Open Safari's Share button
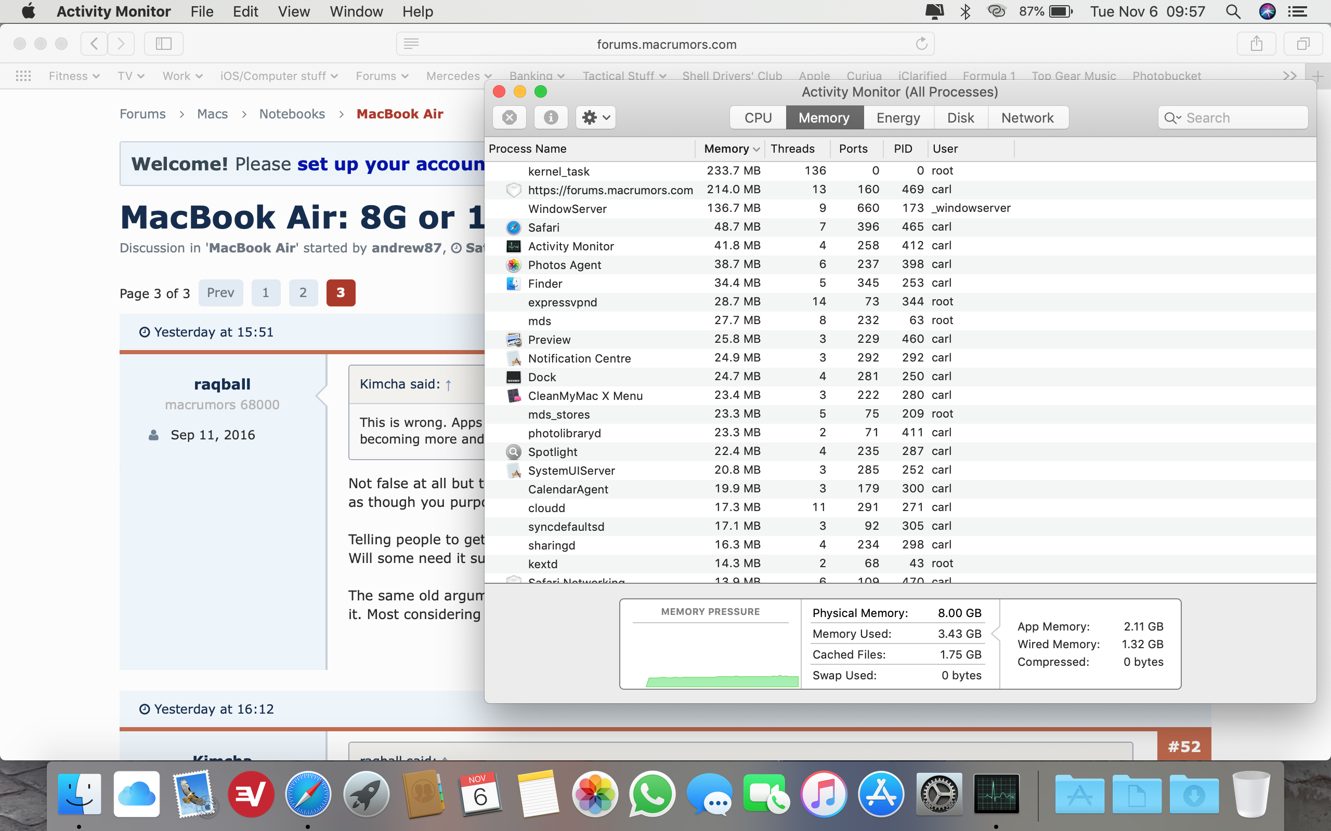1331x831 pixels. coord(1256,44)
